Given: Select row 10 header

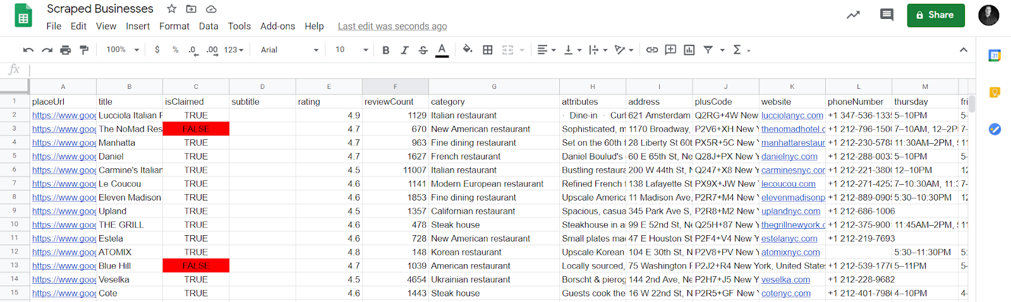Looking at the screenshot, I should tap(15, 224).
